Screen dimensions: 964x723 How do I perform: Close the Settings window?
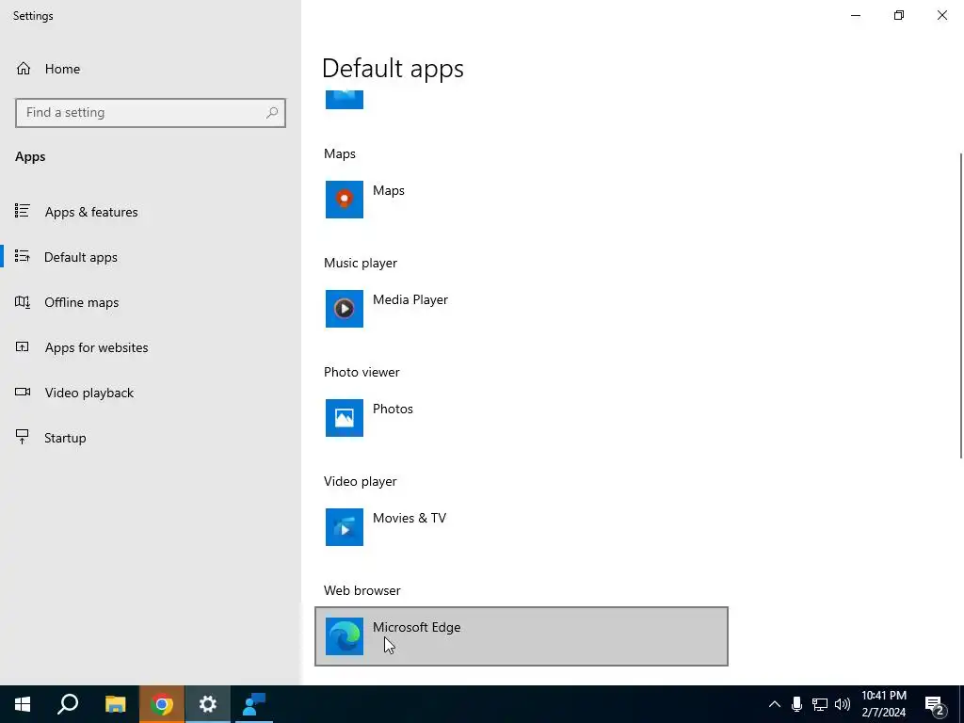(941, 15)
